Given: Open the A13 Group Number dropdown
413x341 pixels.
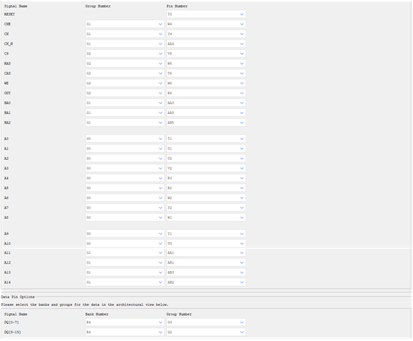Looking at the screenshot, I should [x=124, y=273].
